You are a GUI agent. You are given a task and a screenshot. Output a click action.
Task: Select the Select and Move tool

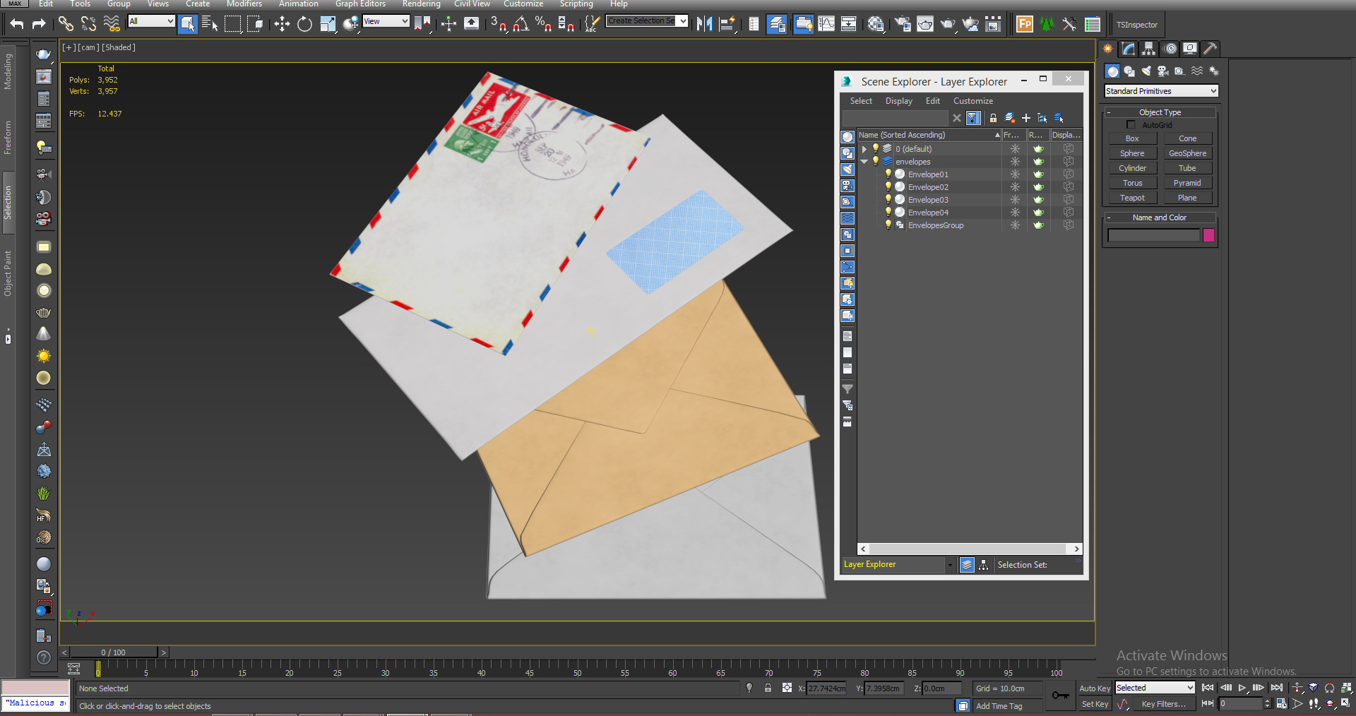click(x=282, y=23)
